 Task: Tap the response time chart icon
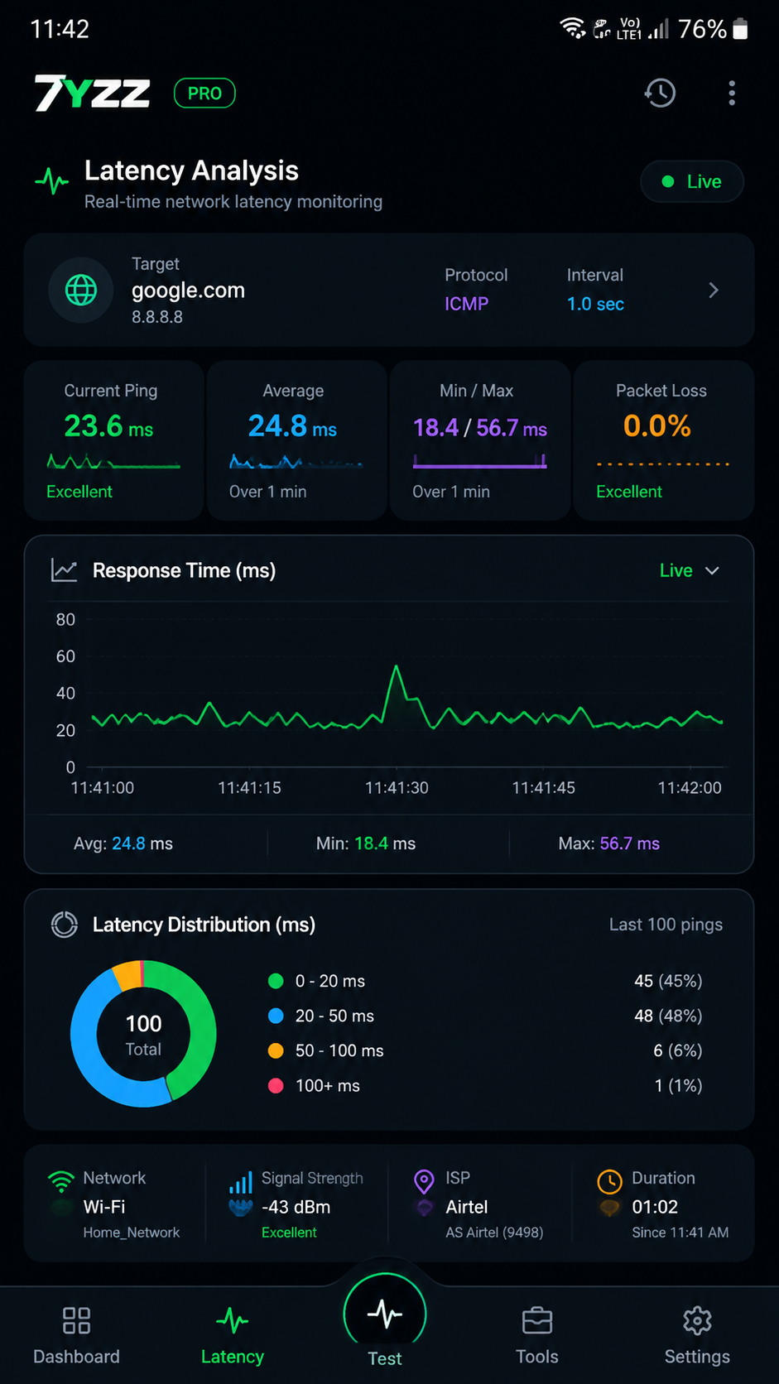[x=65, y=570]
